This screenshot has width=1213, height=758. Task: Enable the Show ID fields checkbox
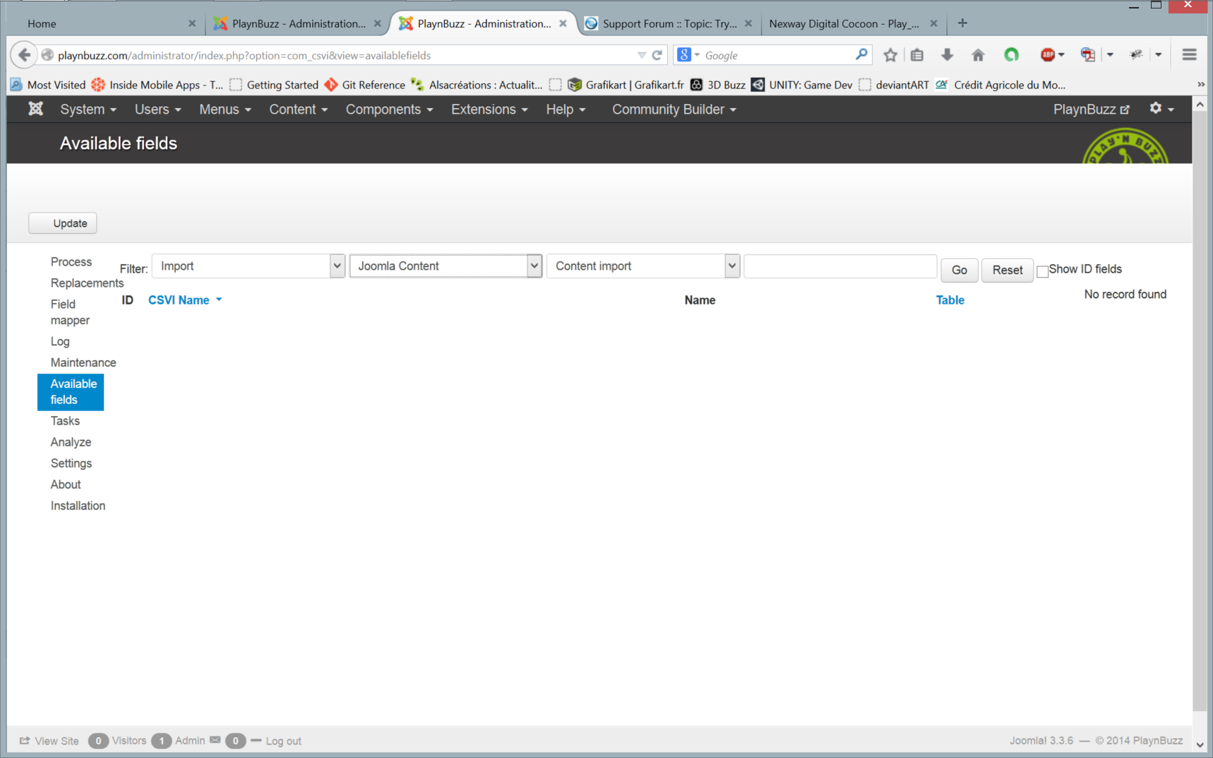[1042, 271]
